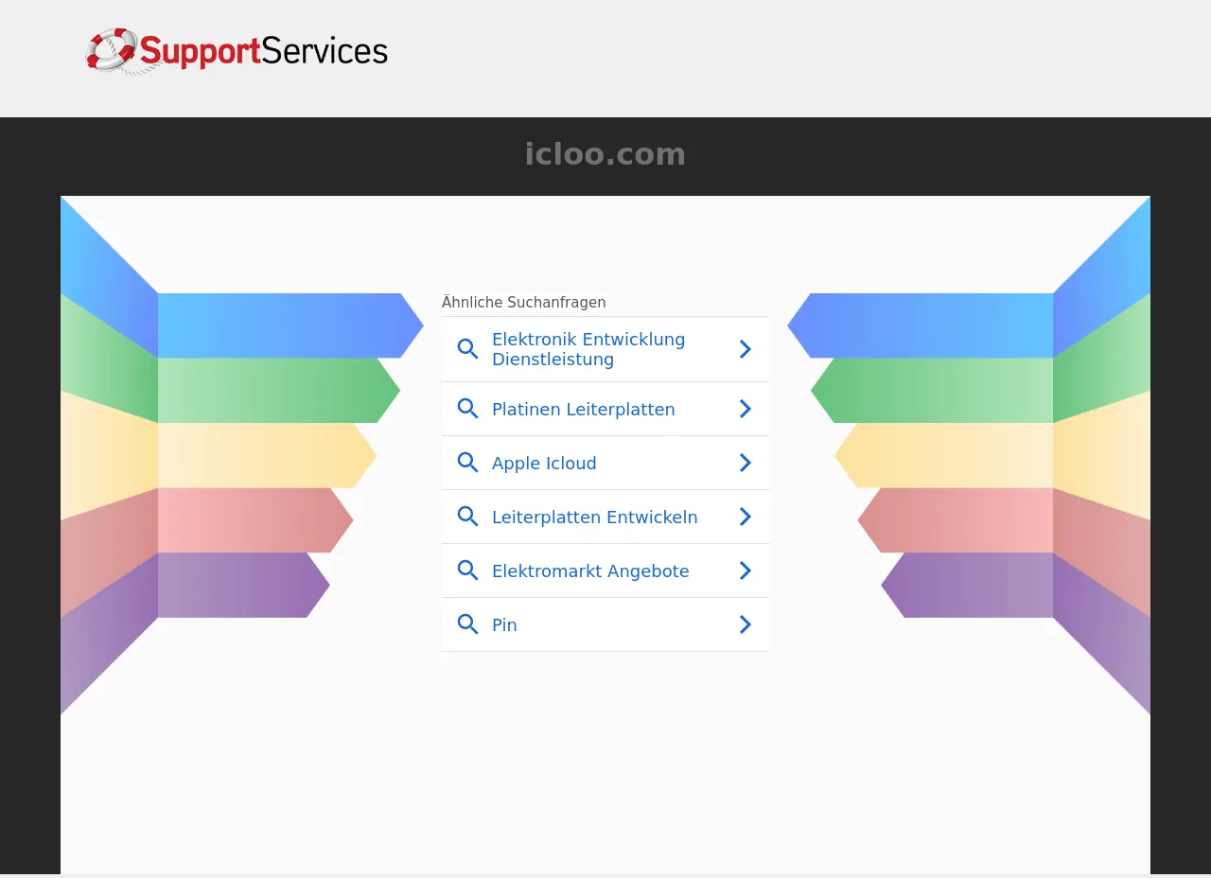Open Elektronik Entwicklung Dienstleistung link

tap(605, 349)
